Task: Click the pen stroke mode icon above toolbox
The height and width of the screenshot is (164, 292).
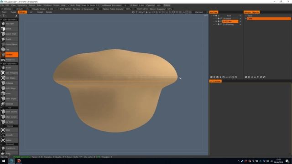Action: (x=16, y=16)
